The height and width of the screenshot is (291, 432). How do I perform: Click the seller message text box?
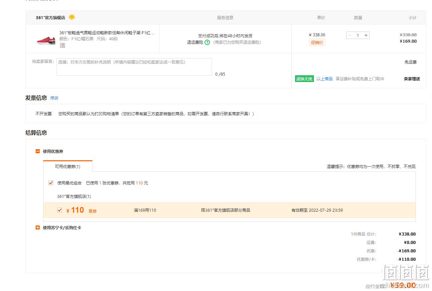click(134, 67)
